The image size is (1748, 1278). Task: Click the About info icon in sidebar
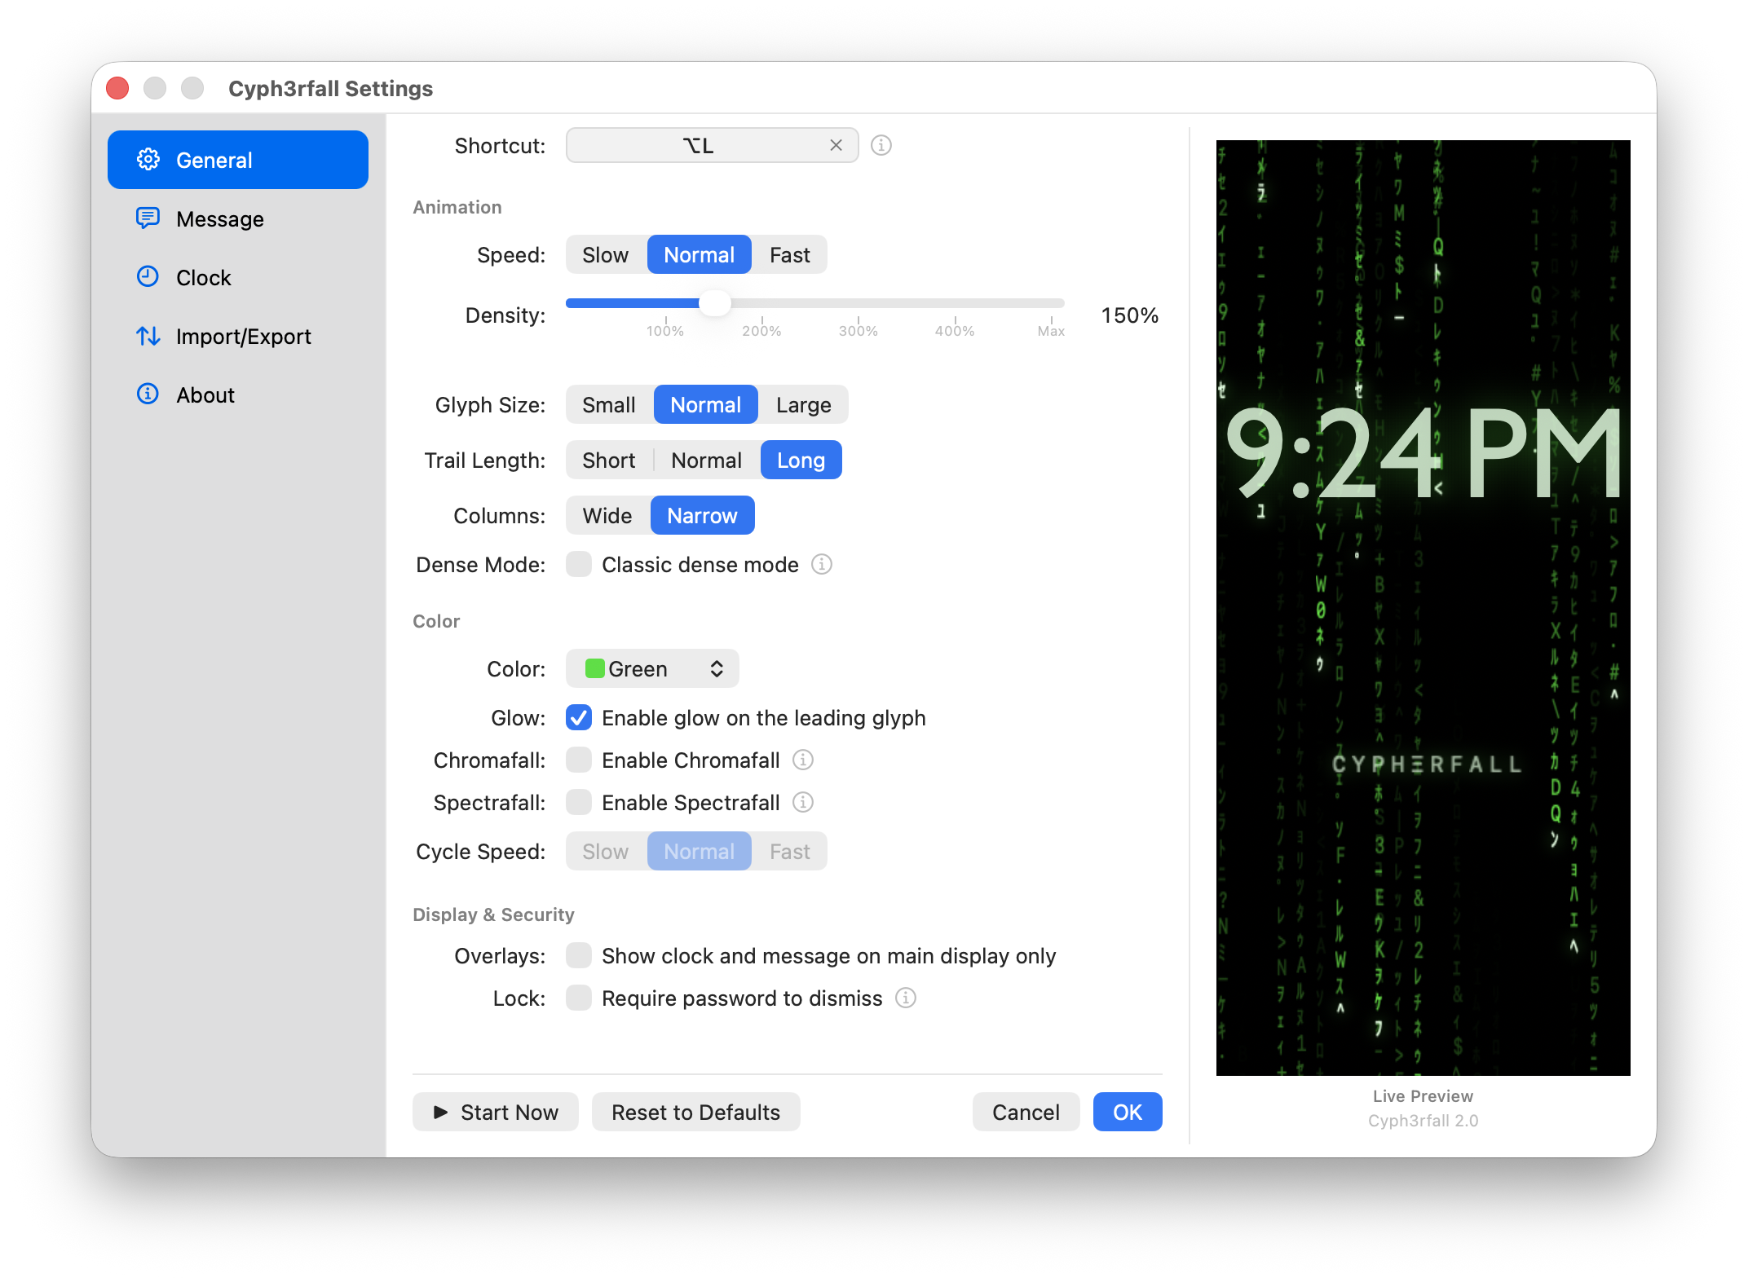[148, 394]
